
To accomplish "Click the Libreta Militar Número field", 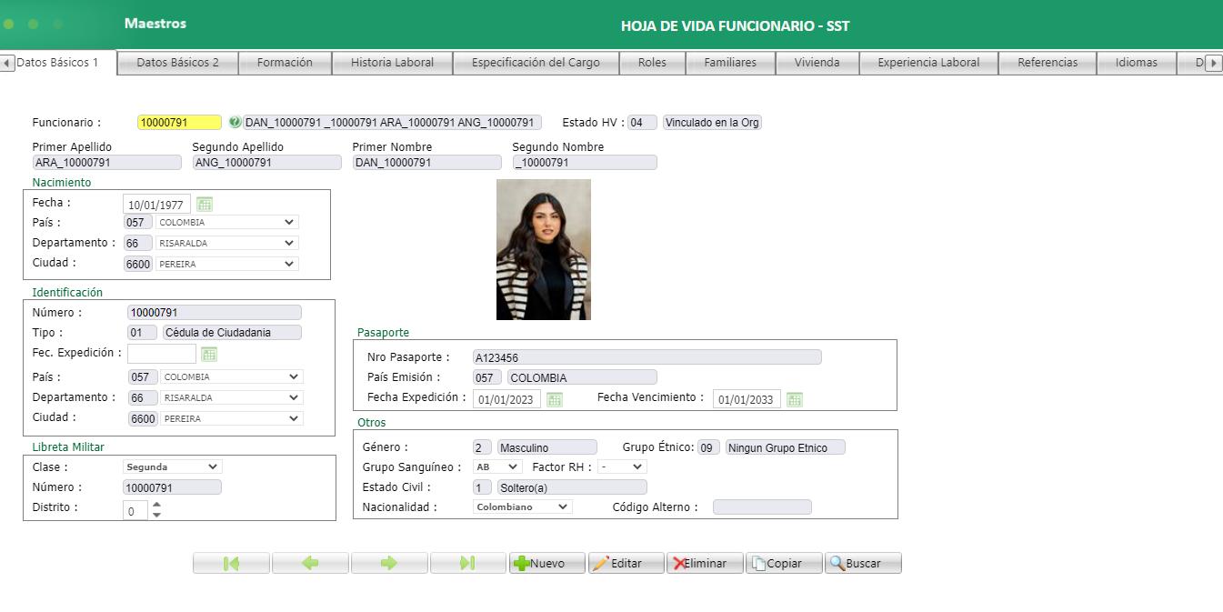I will coord(172,487).
